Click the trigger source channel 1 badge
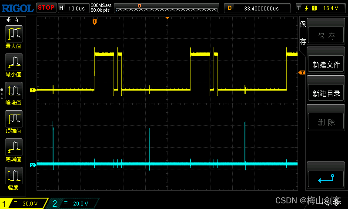This screenshot has width=348, height=209. [314, 8]
